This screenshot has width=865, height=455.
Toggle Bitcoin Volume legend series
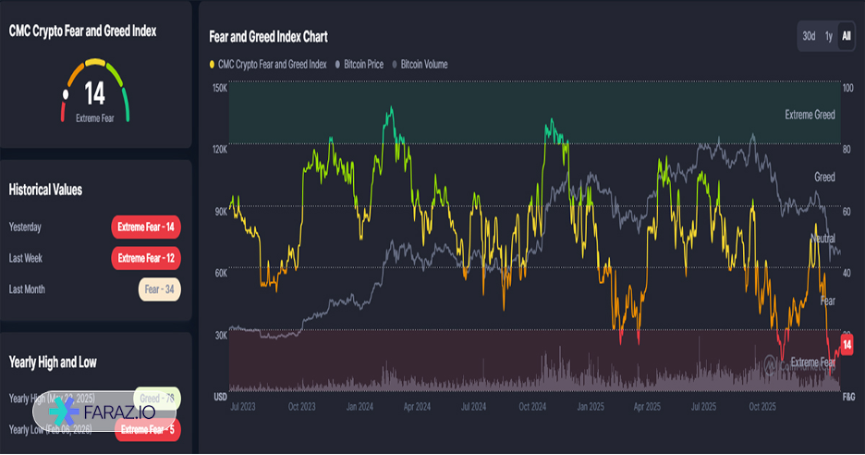pyautogui.click(x=420, y=65)
